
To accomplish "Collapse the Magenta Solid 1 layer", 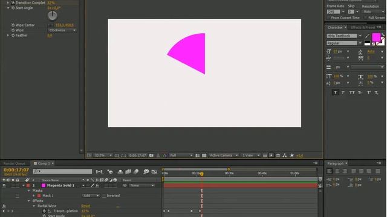I will (x=24, y=186).
